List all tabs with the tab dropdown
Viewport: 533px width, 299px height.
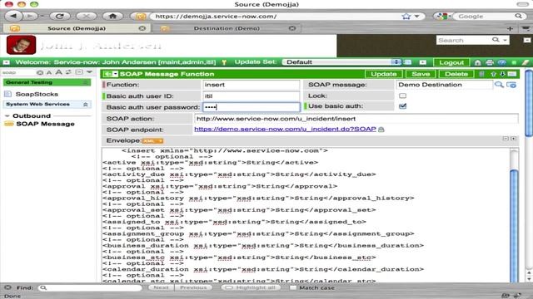click(526, 29)
